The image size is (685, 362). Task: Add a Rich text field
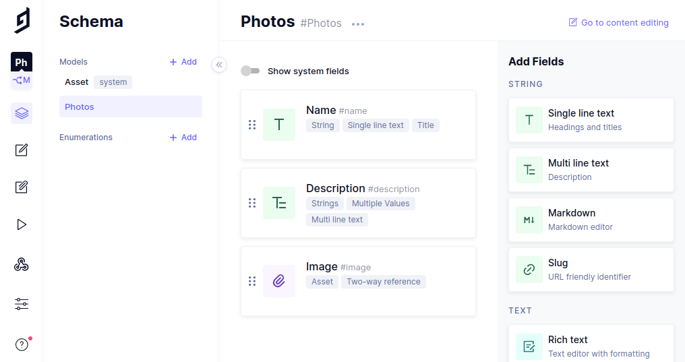pos(591,344)
